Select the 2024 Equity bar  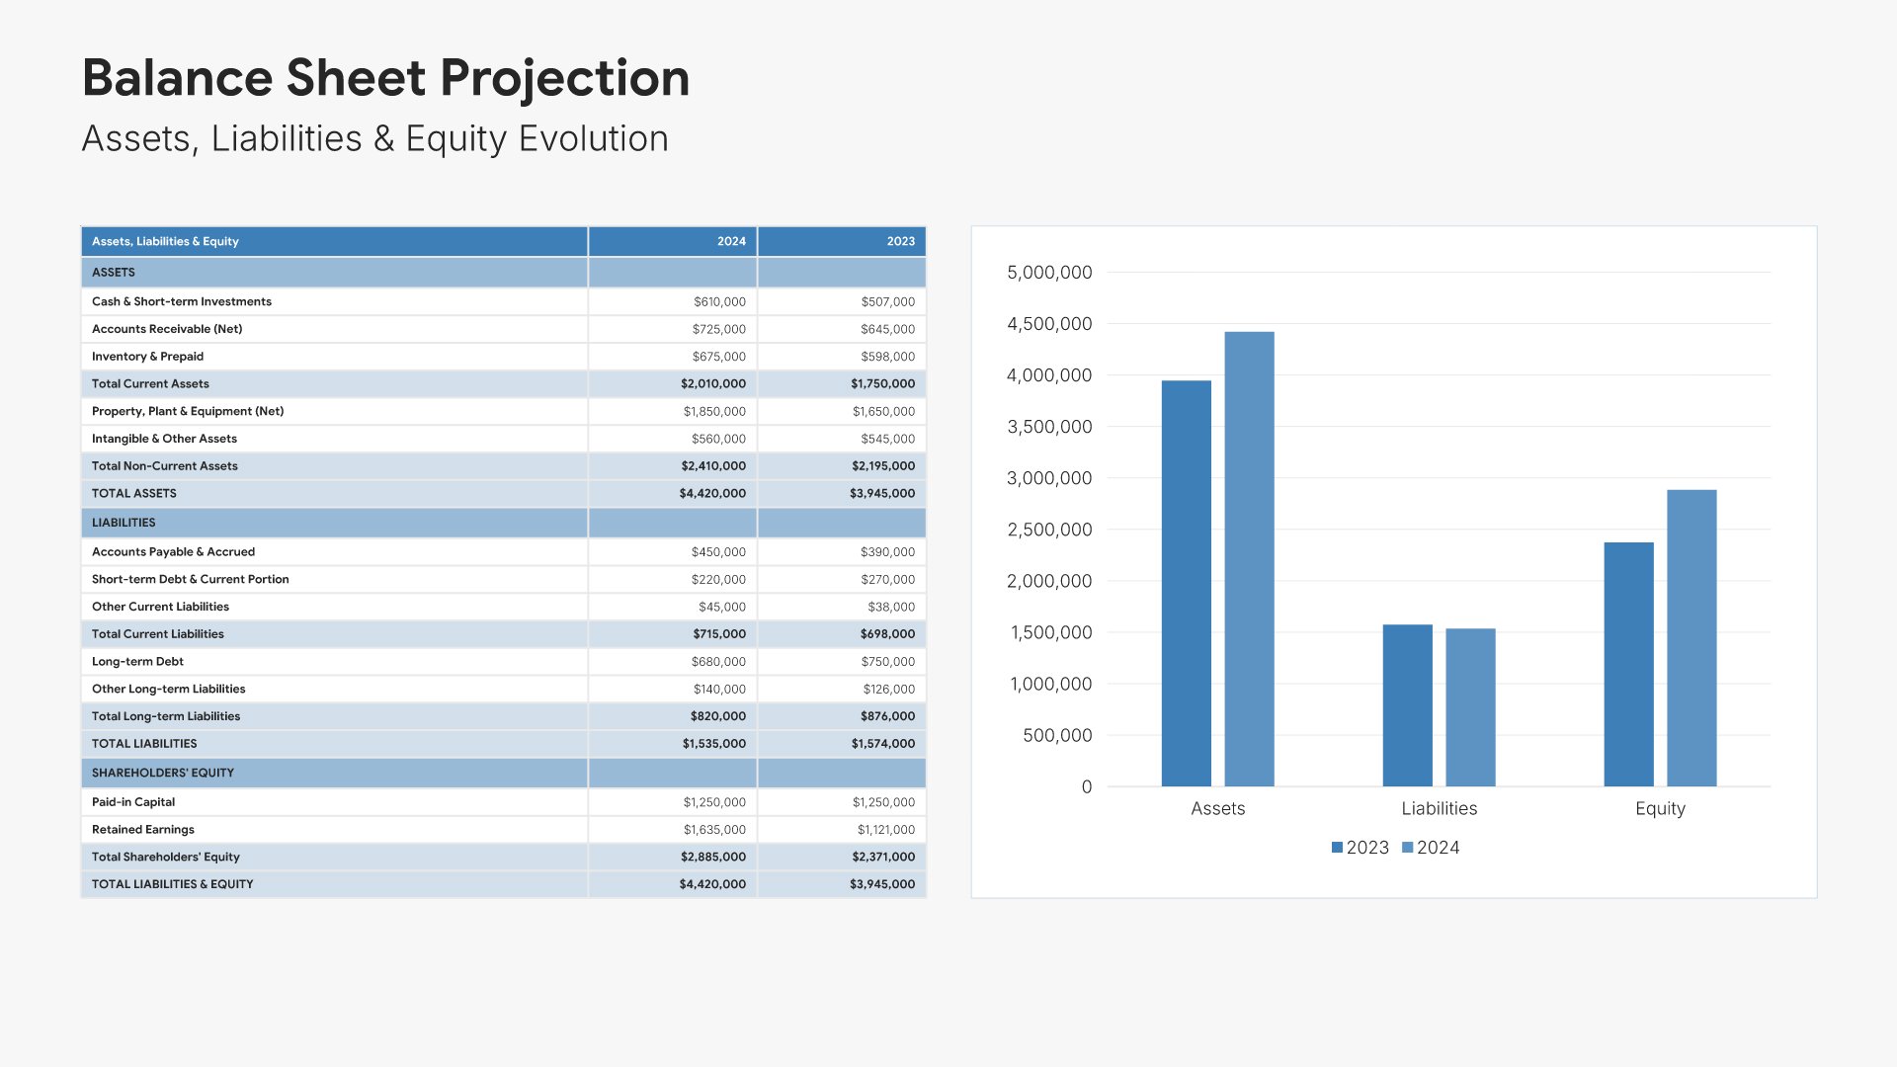tap(1691, 638)
